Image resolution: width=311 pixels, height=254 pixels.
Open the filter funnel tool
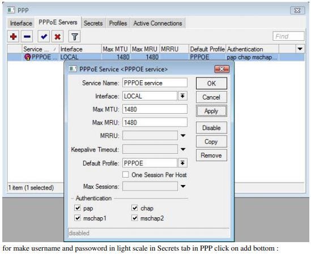point(74,36)
